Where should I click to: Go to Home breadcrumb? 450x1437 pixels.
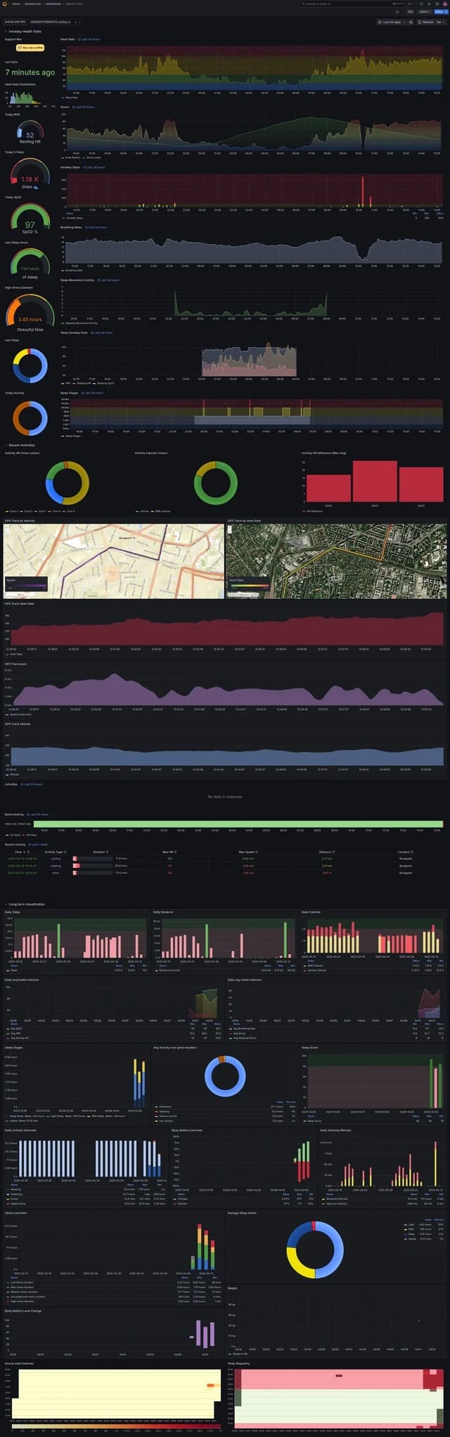[16, 4]
